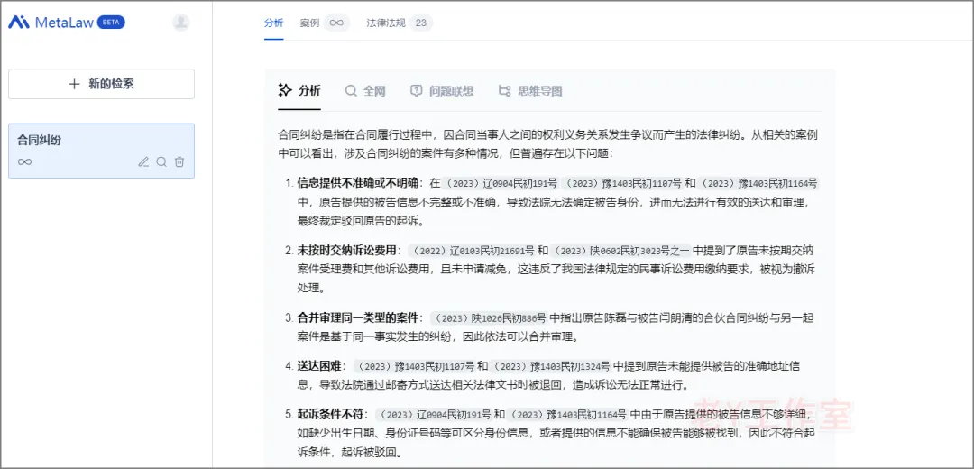Viewport: 974px width, 469px height.
Task: Open case (2023)陕0602民初3023号之一
Action: pyautogui.click(x=621, y=252)
